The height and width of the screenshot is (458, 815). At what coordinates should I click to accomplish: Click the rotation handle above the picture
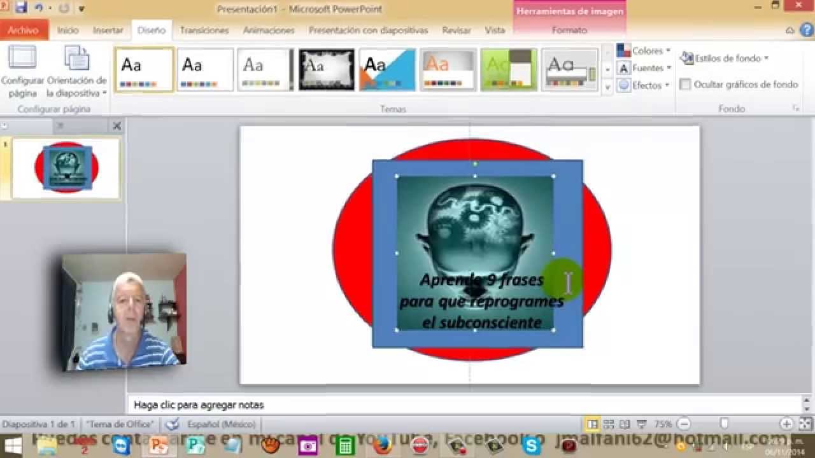[x=475, y=164]
